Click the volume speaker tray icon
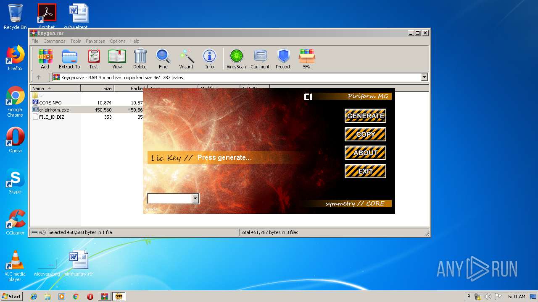538x302 pixels. tap(488, 297)
